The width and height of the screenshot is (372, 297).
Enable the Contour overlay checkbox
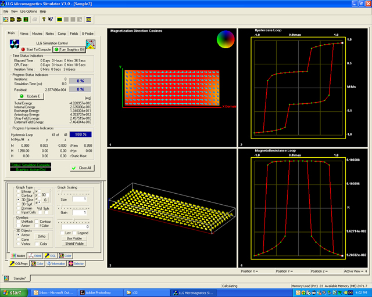[37, 222]
